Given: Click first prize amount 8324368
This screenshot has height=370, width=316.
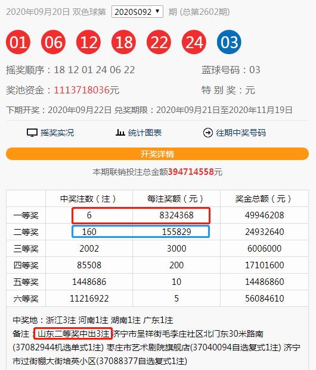Looking at the screenshot, I should [176, 215].
